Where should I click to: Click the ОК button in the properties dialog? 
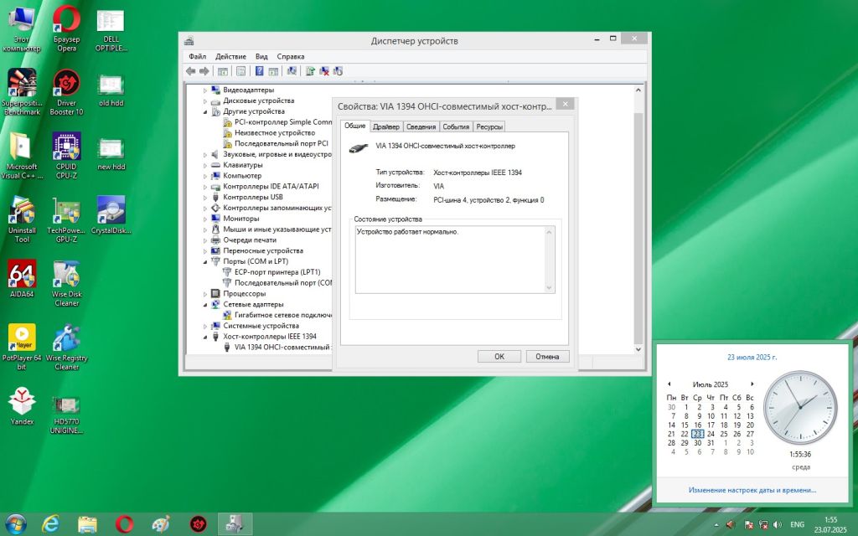499,357
